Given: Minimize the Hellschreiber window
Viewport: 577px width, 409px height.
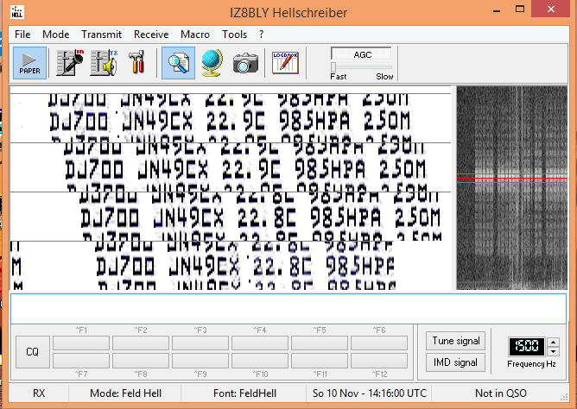Looking at the screenshot, I should coord(497,9).
